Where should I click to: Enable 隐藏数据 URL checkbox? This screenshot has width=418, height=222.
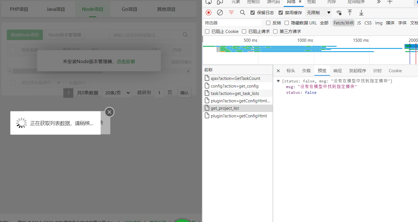tap(287, 23)
